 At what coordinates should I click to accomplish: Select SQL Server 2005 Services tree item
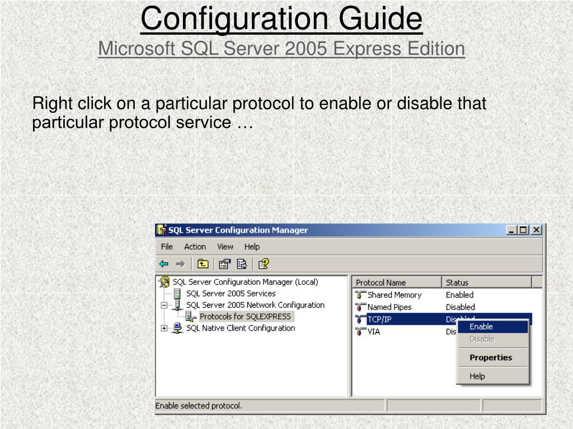[x=231, y=294]
